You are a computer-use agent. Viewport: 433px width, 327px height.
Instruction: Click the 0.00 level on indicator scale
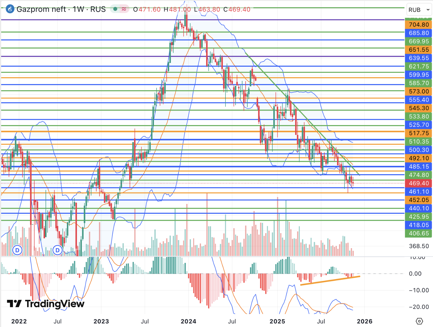(x=415, y=274)
